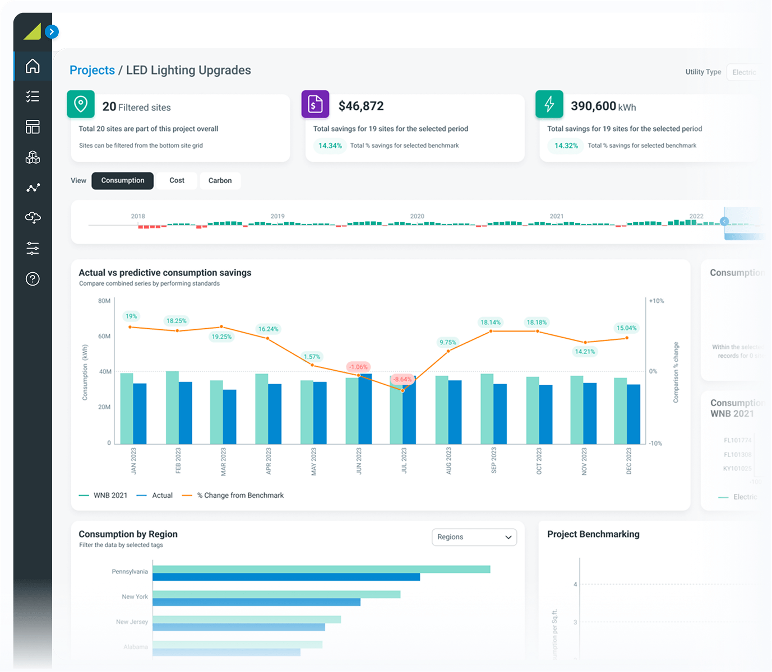
Task: Open the line-graph analytics sidebar icon
Action: (x=33, y=188)
